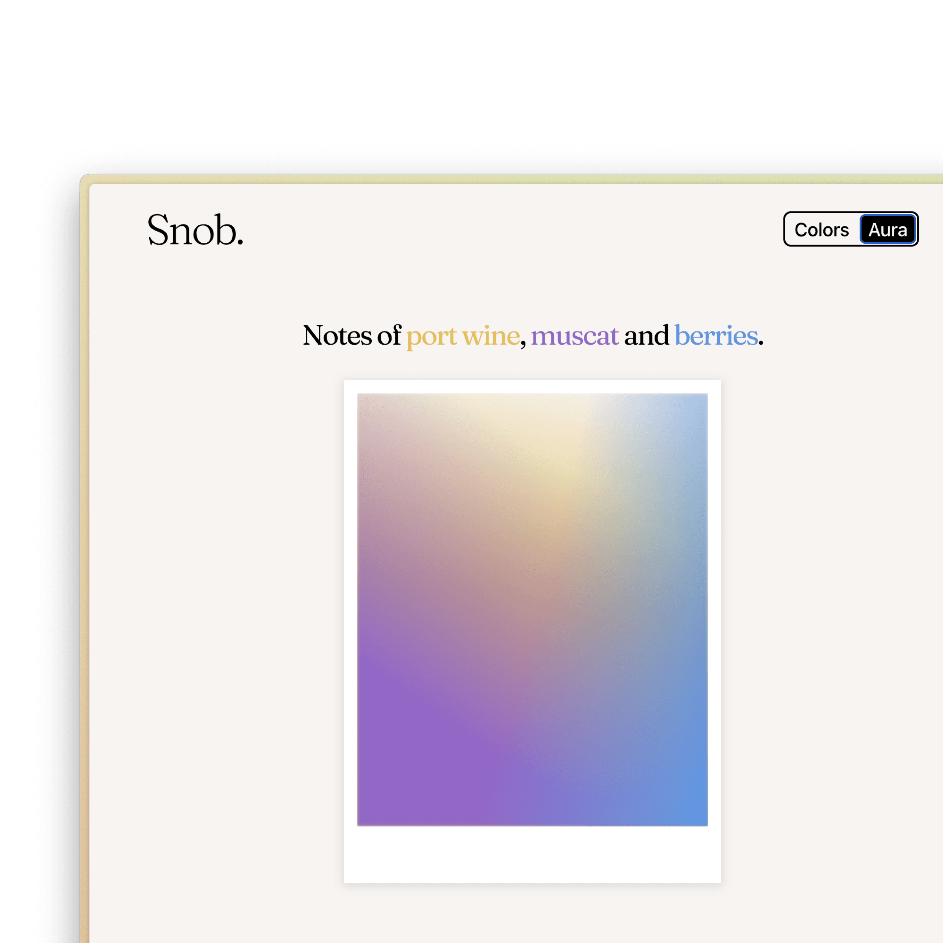Click the 'berries' blue note text
The width and height of the screenshot is (943, 943).
[x=716, y=335]
